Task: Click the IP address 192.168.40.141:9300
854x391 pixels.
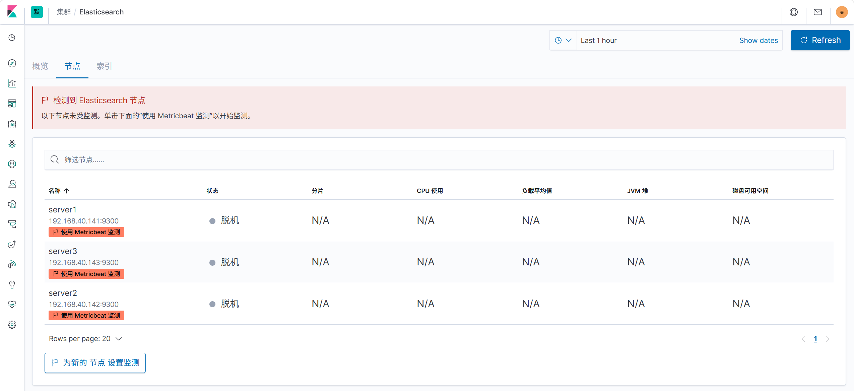Action: pyautogui.click(x=84, y=221)
